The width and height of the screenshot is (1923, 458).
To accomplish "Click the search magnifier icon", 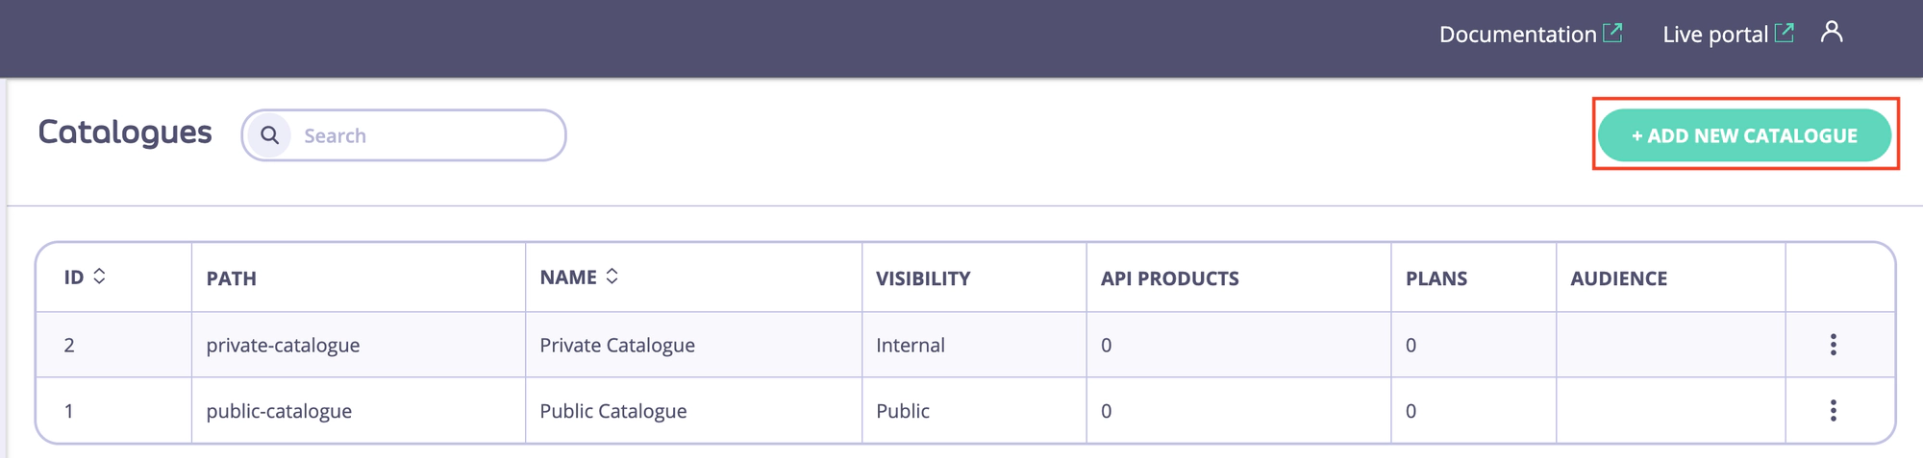I will coord(270,135).
